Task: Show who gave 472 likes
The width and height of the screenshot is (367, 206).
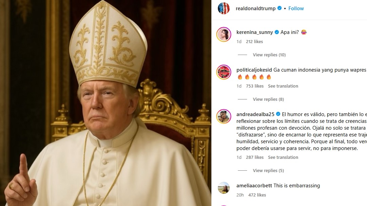Action: tap(257, 195)
